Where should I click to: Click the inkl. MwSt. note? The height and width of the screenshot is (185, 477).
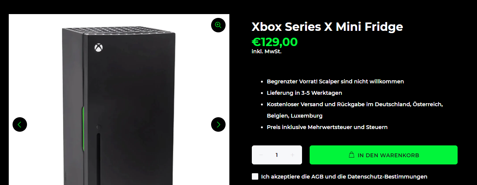pyautogui.click(x=267, y=51)
